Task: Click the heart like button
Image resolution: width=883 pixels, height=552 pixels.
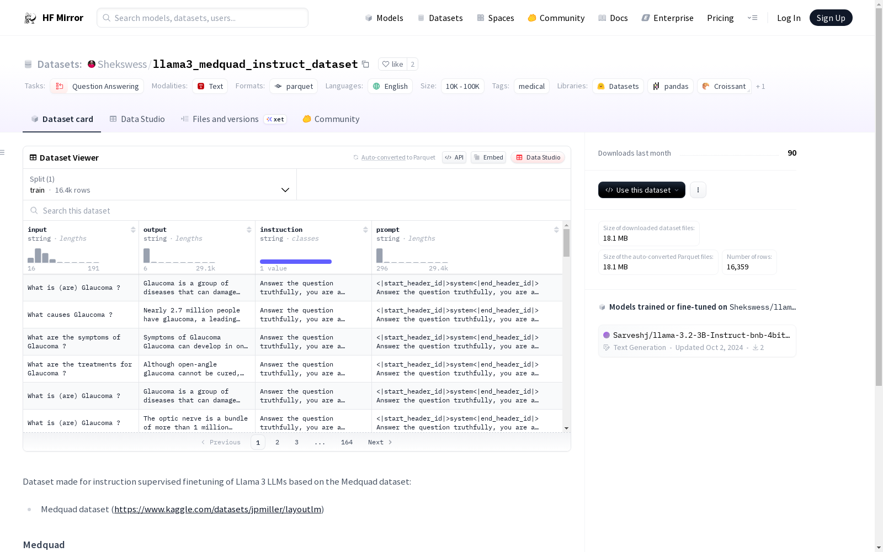Action: [392, 64]
